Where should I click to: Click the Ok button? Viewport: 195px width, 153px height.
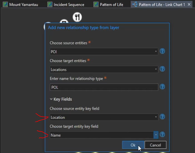(x=133, y=145)
